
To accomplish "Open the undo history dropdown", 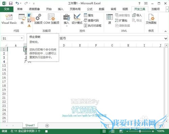I will [x=21, y=3].
